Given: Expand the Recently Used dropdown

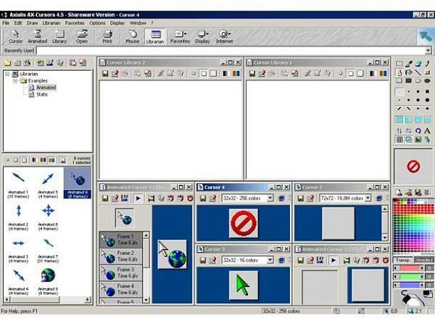Looking at the screenshot, I should (x=429, y=50).
